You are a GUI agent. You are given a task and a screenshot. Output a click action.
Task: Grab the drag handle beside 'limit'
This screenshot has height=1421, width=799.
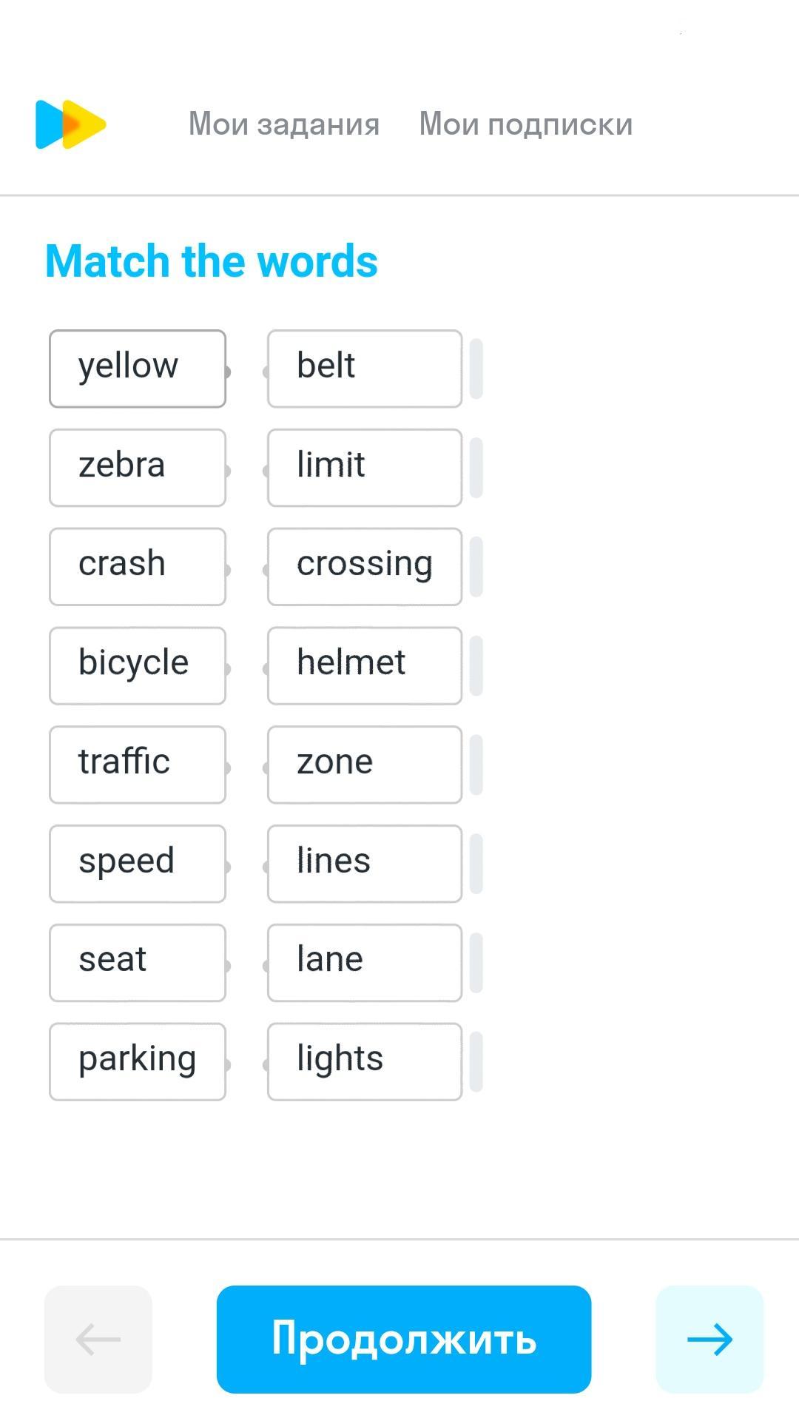click(476, 468)
